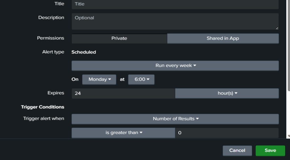The width and height of the screenshot is (290, 160).
Task: Open the 6:00 time dropdown
Action: pos(141,79)
